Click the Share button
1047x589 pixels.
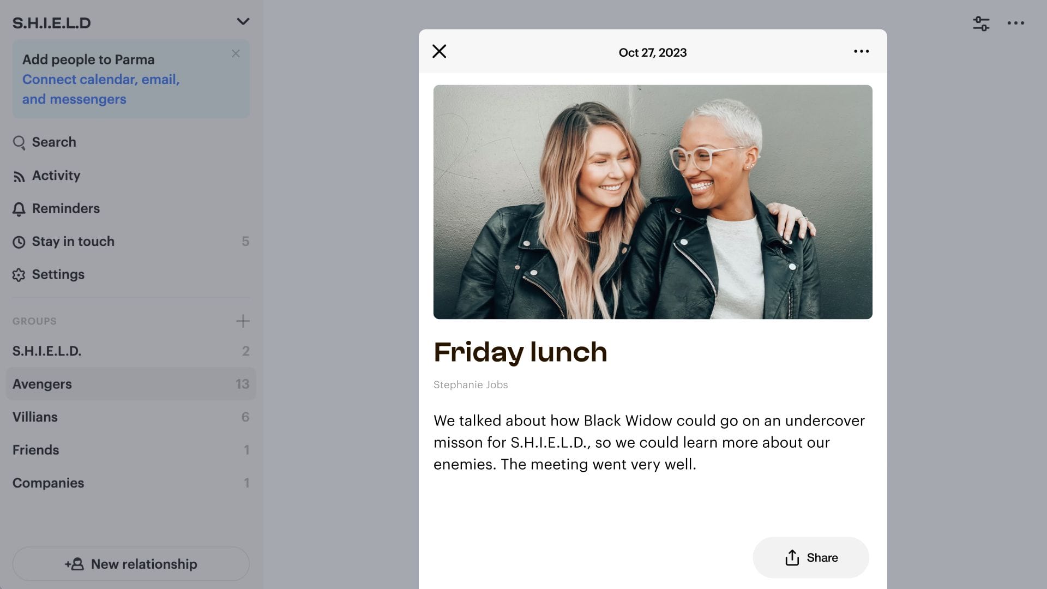click(811, 557)
